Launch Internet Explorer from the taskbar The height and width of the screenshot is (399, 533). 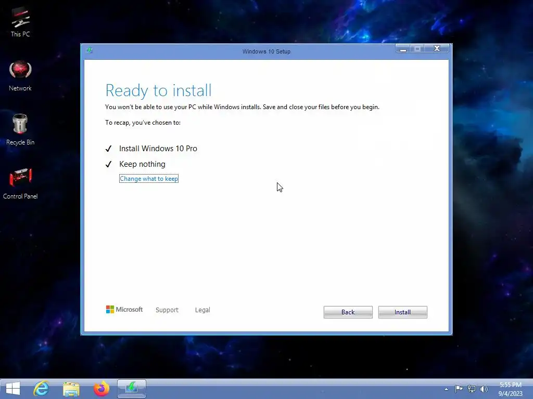click(42, 389)
